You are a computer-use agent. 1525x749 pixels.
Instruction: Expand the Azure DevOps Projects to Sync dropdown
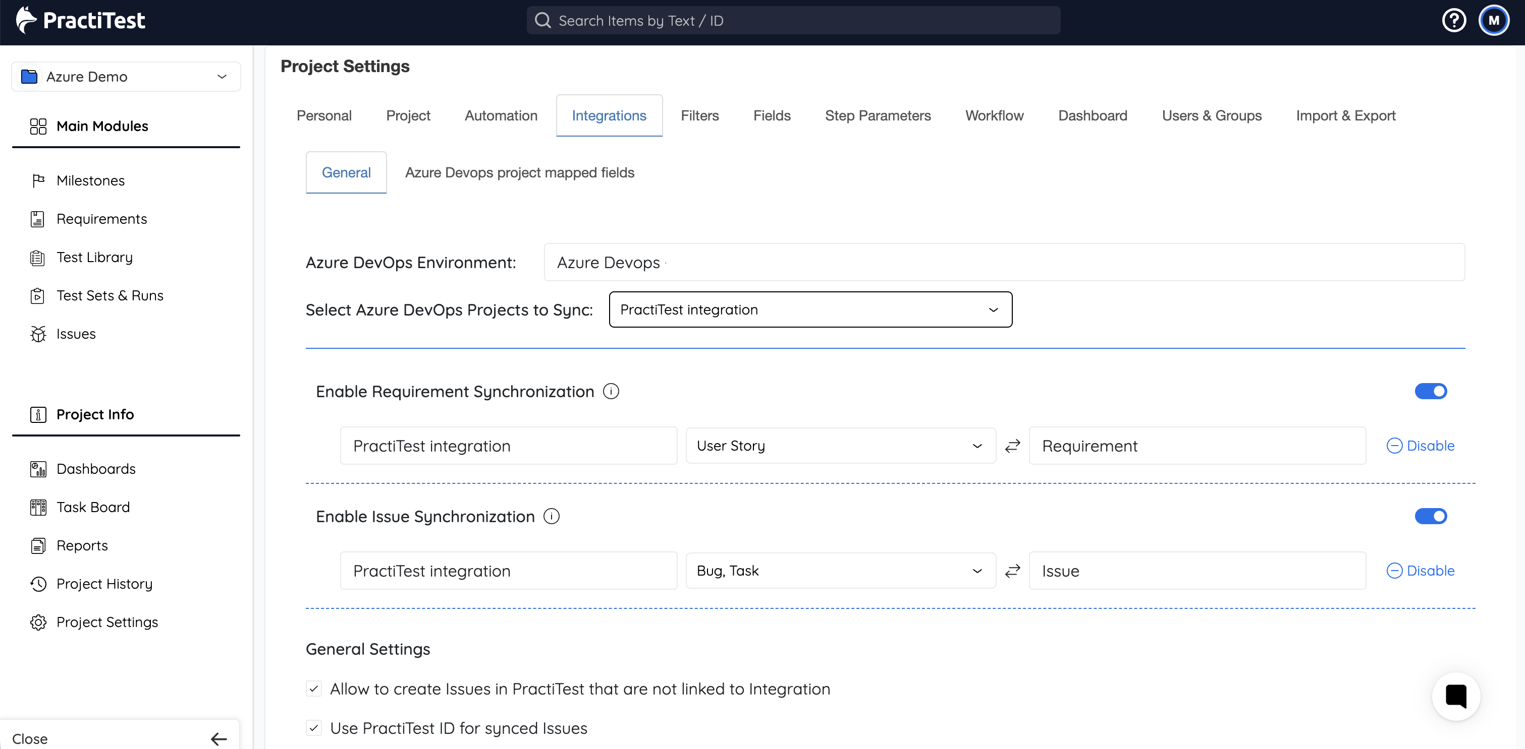(810, 309)
